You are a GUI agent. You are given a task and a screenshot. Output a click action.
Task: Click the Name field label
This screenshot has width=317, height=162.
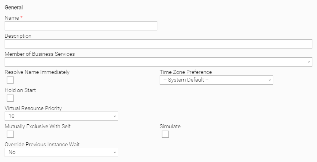(11, 18)
